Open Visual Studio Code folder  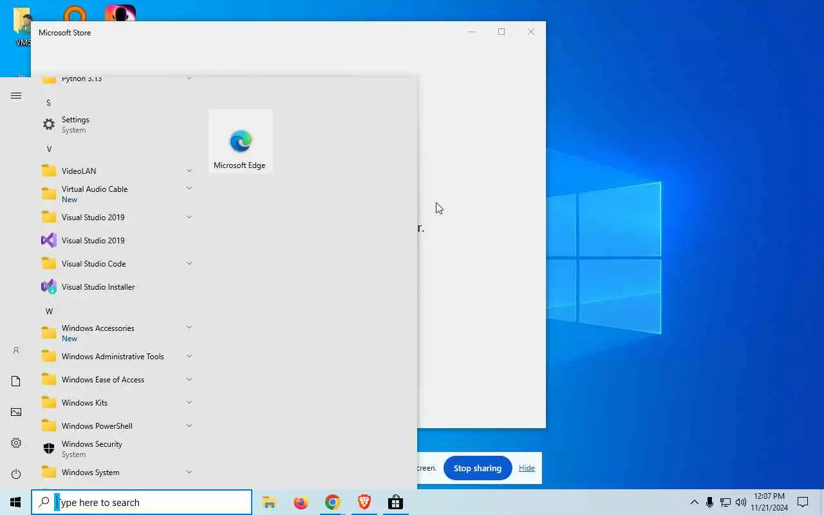click(116, 263)
